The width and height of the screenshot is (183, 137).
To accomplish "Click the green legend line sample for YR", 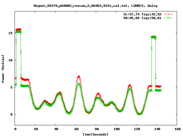I will point(168,18).
